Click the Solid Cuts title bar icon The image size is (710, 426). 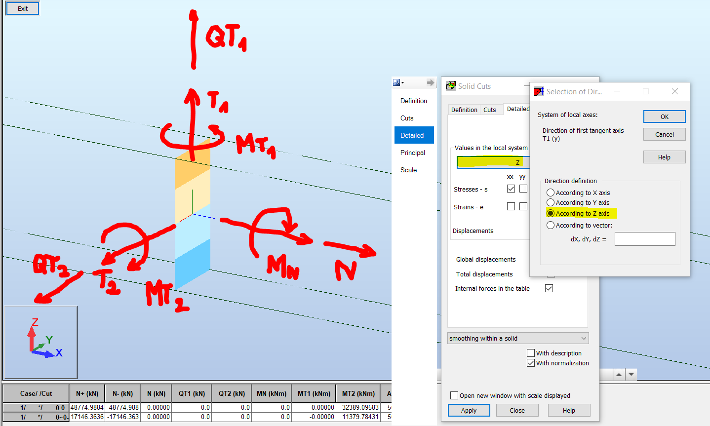click(450, 85)
